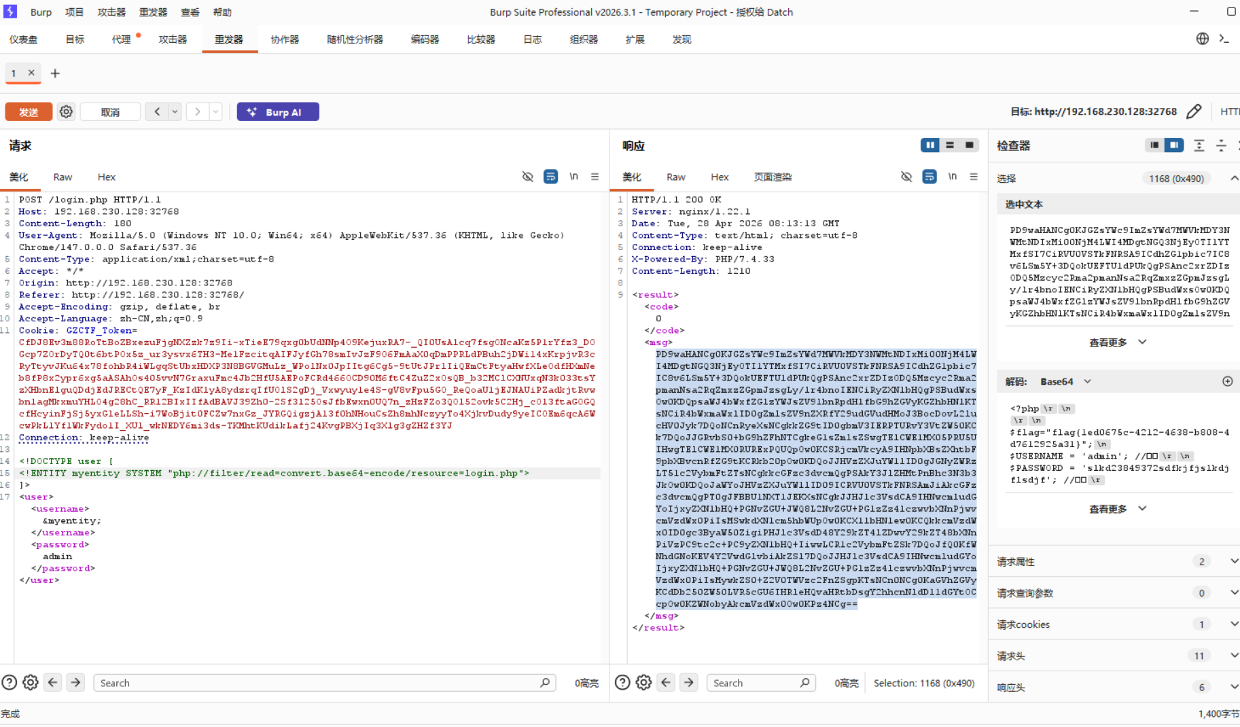Image resolution: width=1240 pixels, height=727 pixels.
Task: Add a new Repeater tab with the plus icon
Action: pos(55,73)
